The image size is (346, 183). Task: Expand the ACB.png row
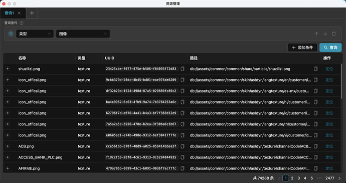pos(8,146)
